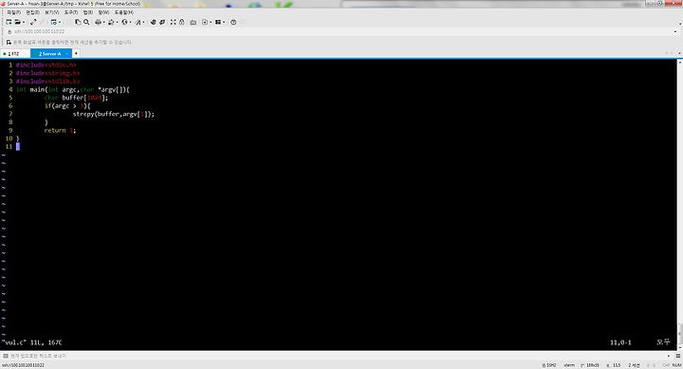Click the Lock screen padlock icon
Viewport: 683px width, 369px height.
[x=181, y=22]
